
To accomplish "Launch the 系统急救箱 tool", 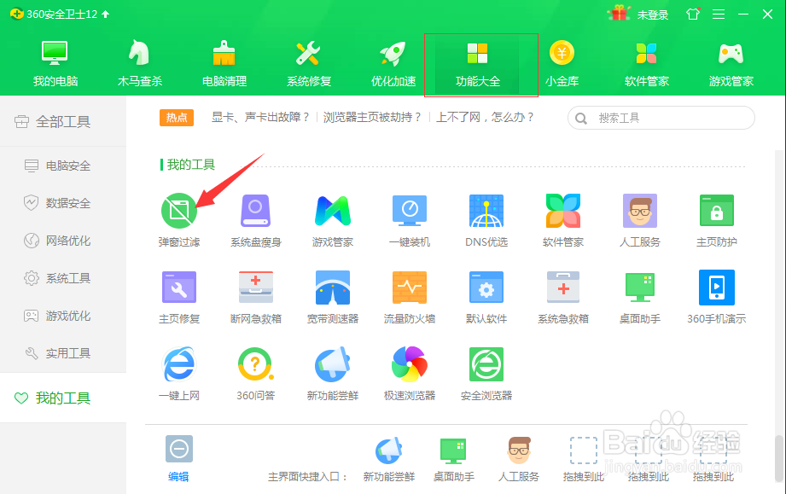I will pyautogui.click(x=563, y=297).
